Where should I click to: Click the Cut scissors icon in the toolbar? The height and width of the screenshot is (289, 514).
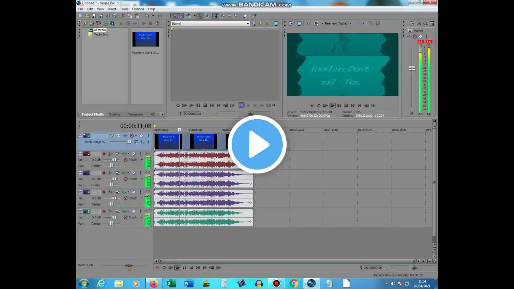[x=123, y=16]
